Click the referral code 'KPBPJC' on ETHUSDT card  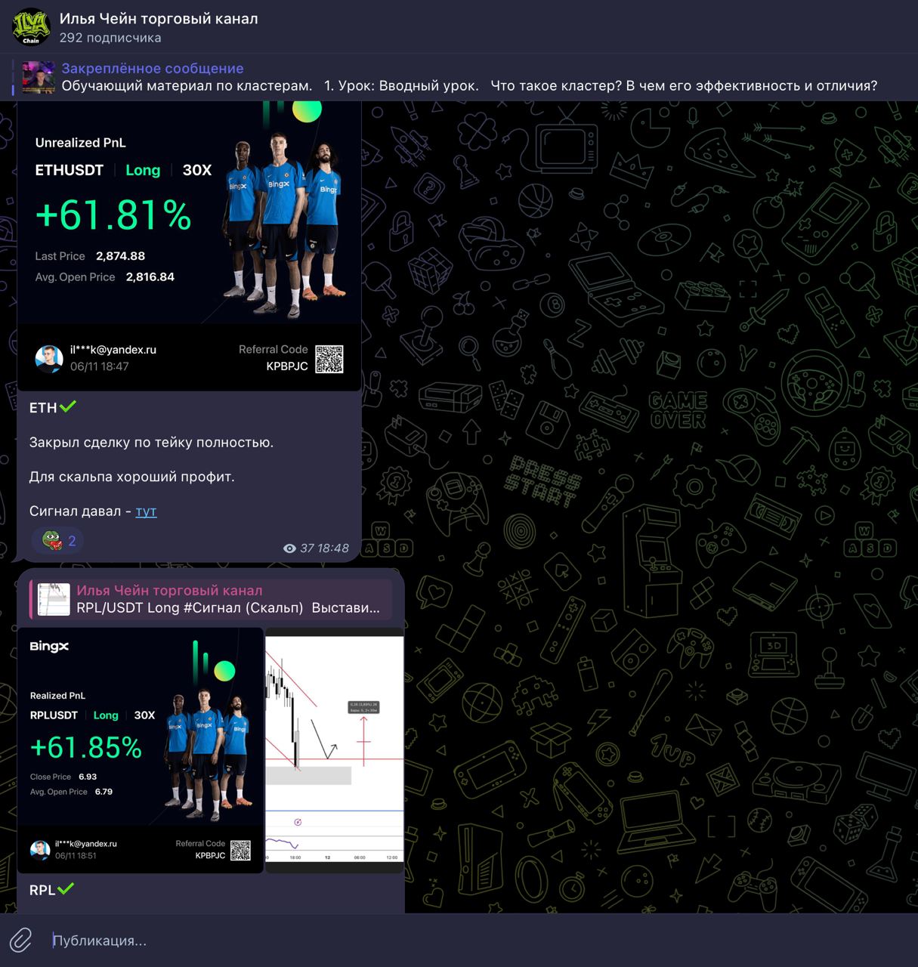(287, 366)
